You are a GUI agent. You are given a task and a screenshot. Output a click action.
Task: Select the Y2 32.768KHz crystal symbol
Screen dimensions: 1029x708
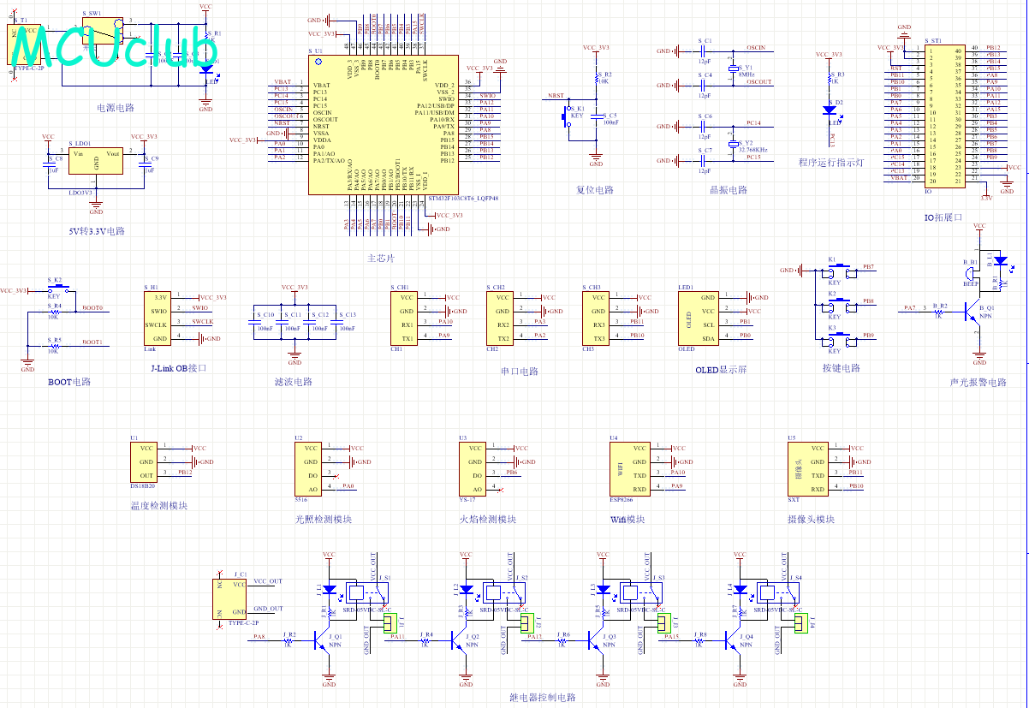click(734, 143)
